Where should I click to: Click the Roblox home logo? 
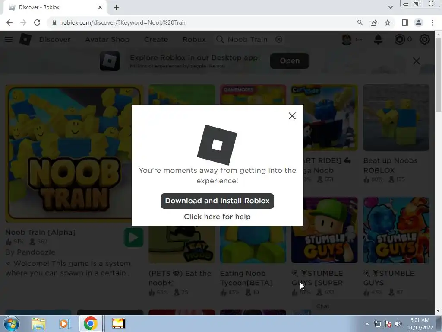(25, 39)
